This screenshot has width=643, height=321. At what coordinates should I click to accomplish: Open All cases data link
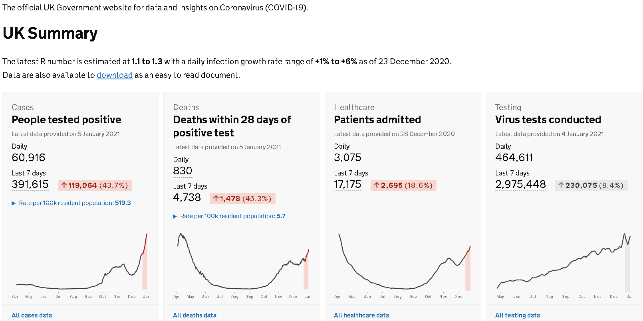coord(32,315)
